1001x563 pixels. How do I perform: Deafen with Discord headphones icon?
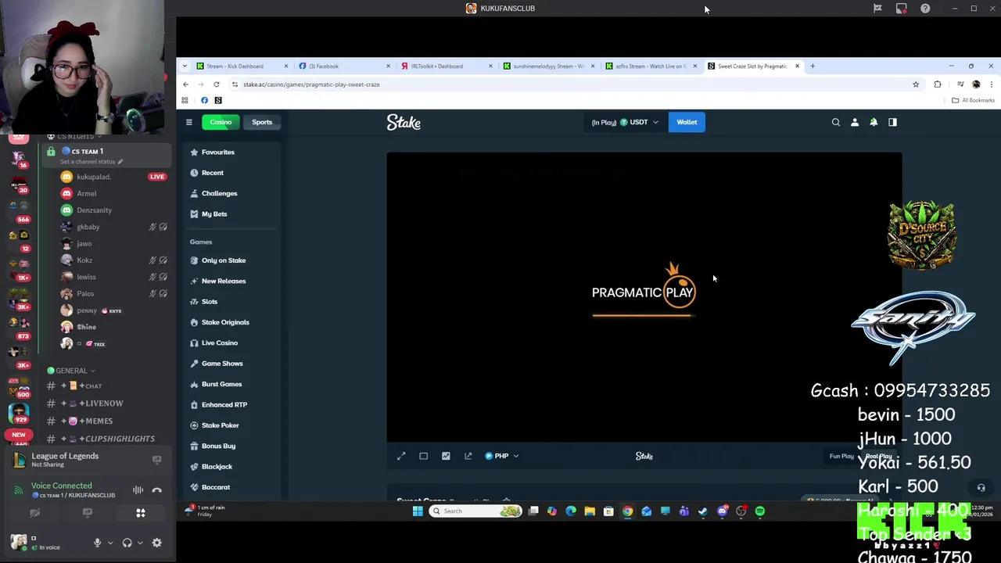click(127, 543)
